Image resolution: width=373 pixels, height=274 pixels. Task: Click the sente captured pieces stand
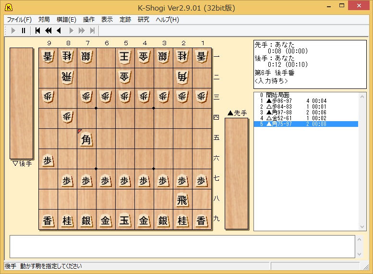tap(237, 174)
